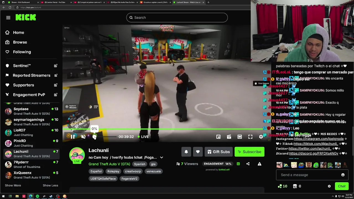
Task: Report stream with warning triangle icon
Action: [x=259, y=164]
